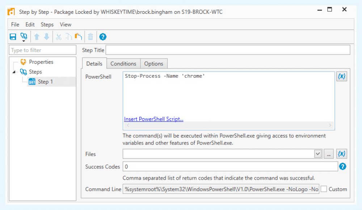Open the Steps menu

[x=47, y=25]
